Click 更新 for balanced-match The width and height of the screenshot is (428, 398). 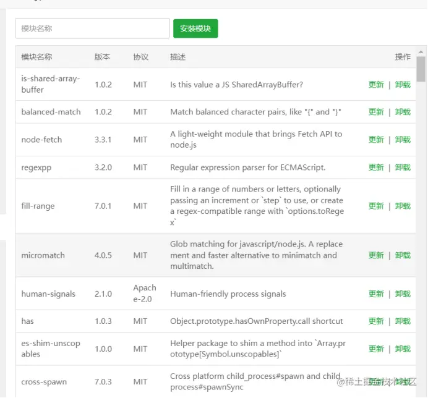click(376, 112)
